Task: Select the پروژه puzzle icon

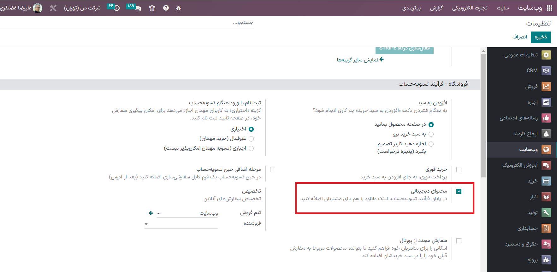Action: (x=546, y=260)
